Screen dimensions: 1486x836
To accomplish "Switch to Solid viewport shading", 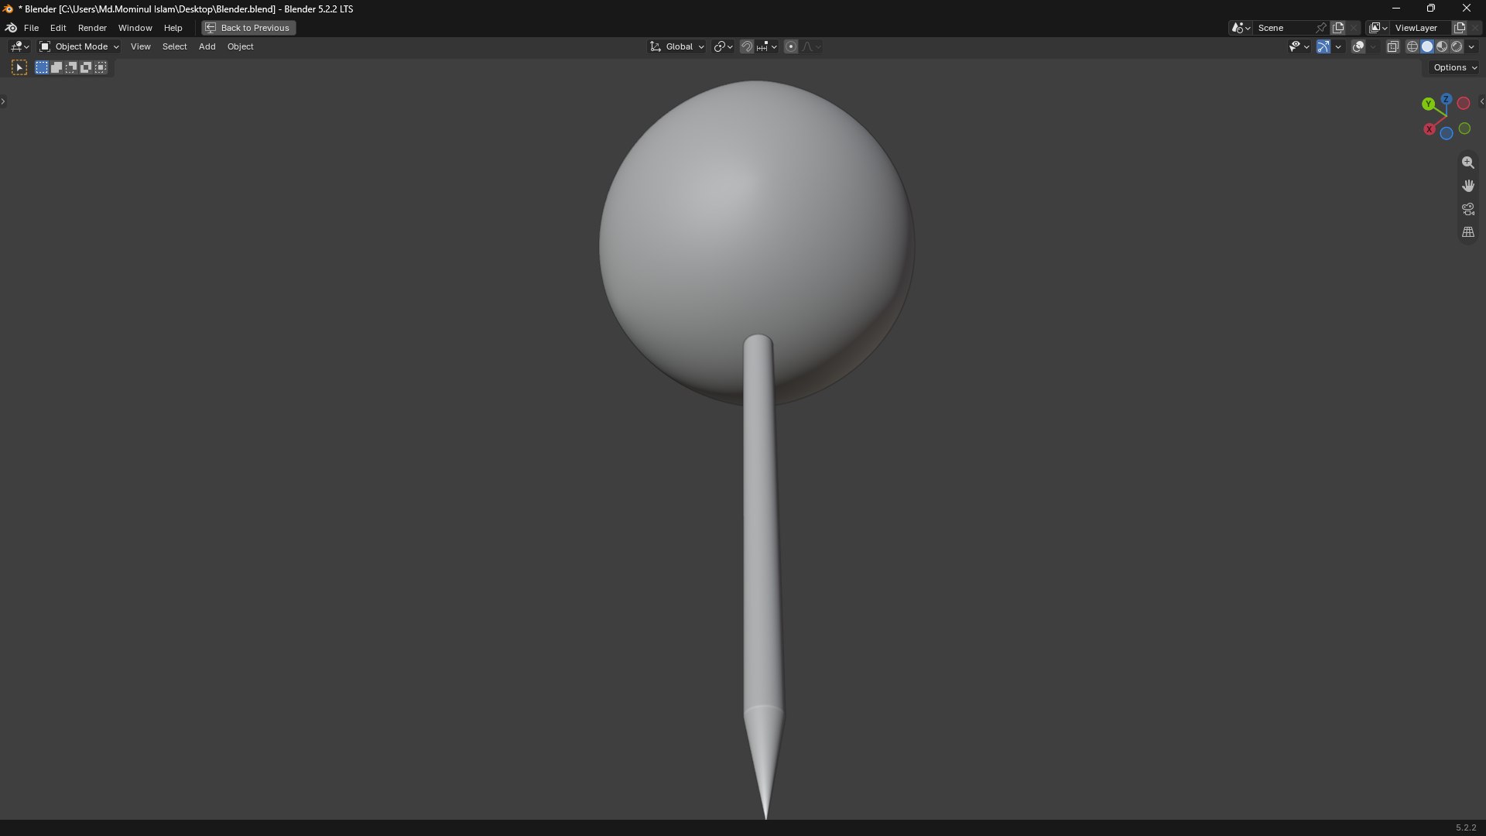I will pyautogui.click(x=1427, y=46).
